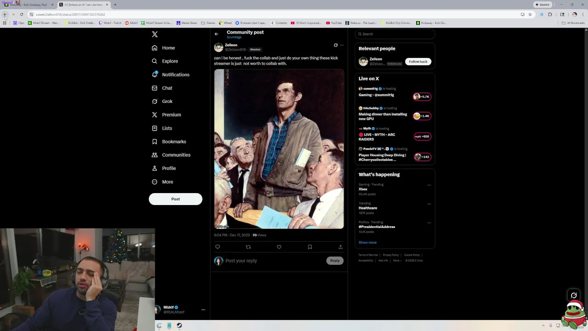Open the account menu dots beside Mizkif

coord(203,309)
